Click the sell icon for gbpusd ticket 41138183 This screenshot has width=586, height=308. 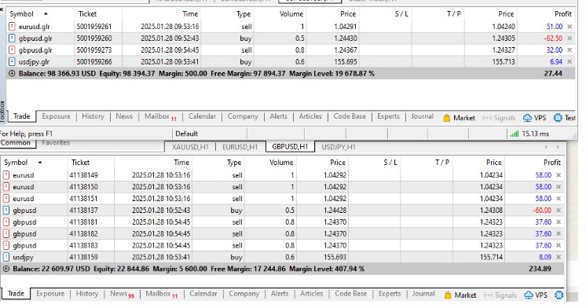(6, 246)
